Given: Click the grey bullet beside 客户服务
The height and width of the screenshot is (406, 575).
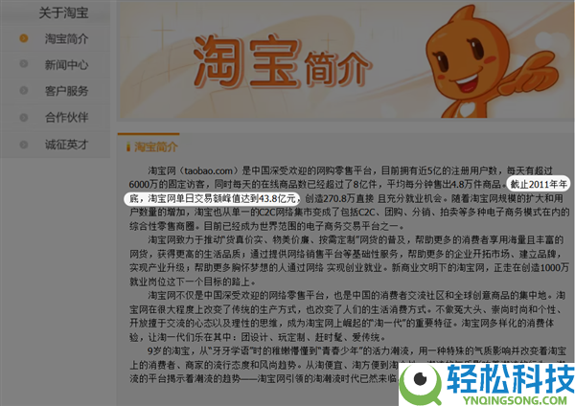Looking at the screenshot, I should (x=23, y=90).
